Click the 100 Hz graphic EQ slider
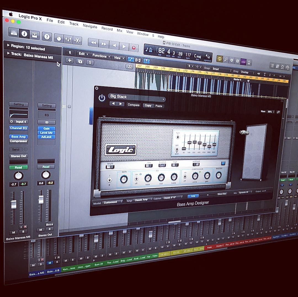 190,143
